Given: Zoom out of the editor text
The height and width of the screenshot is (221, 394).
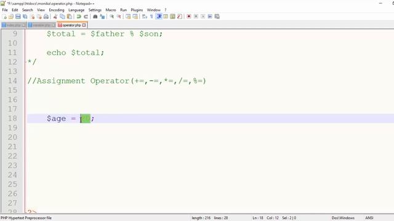Looking at the screenshot, I should [119, 17].
